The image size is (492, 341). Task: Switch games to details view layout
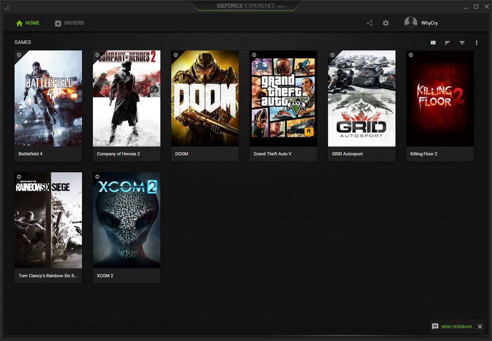[x=433, y=43]
